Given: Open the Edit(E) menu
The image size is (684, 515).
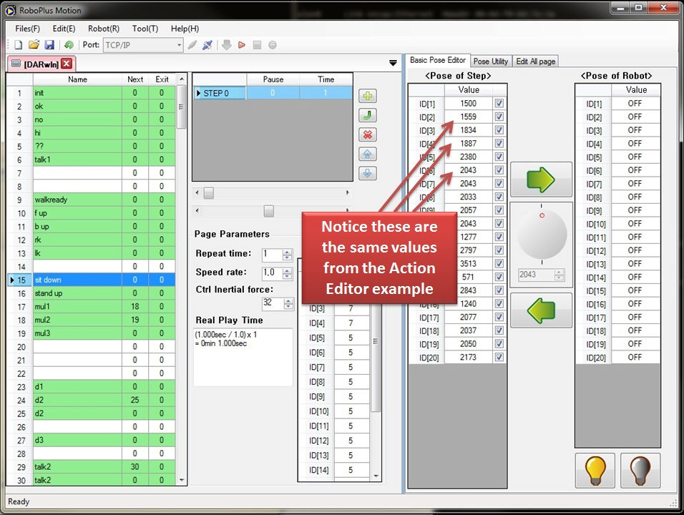Looking at the screenshot, I should point(64,29).
